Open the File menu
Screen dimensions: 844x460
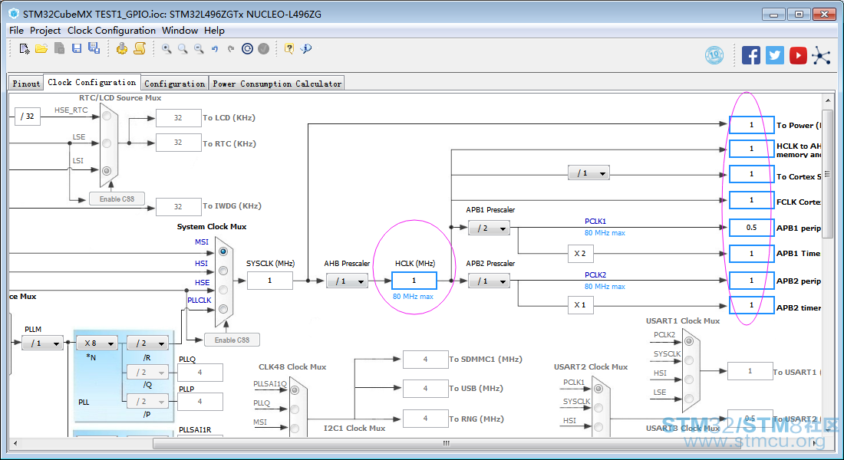pyautogui.click(x=16, y=31)
